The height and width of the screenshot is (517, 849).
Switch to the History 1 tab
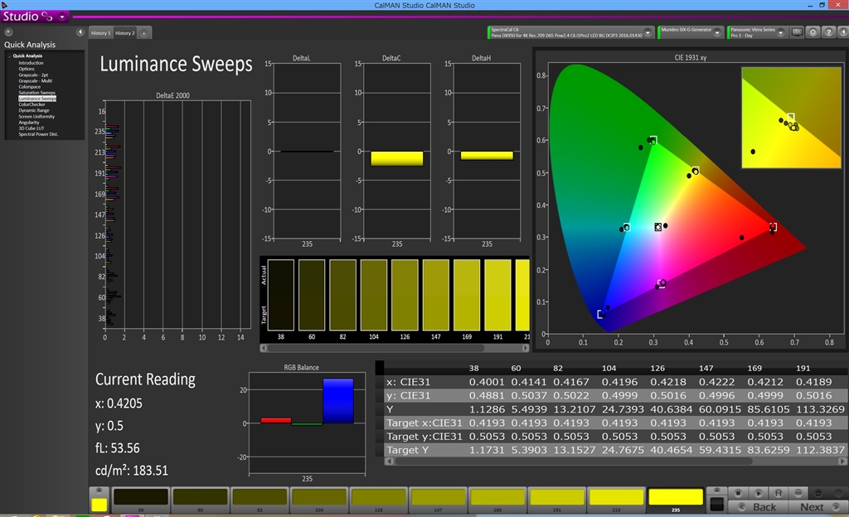100,33
